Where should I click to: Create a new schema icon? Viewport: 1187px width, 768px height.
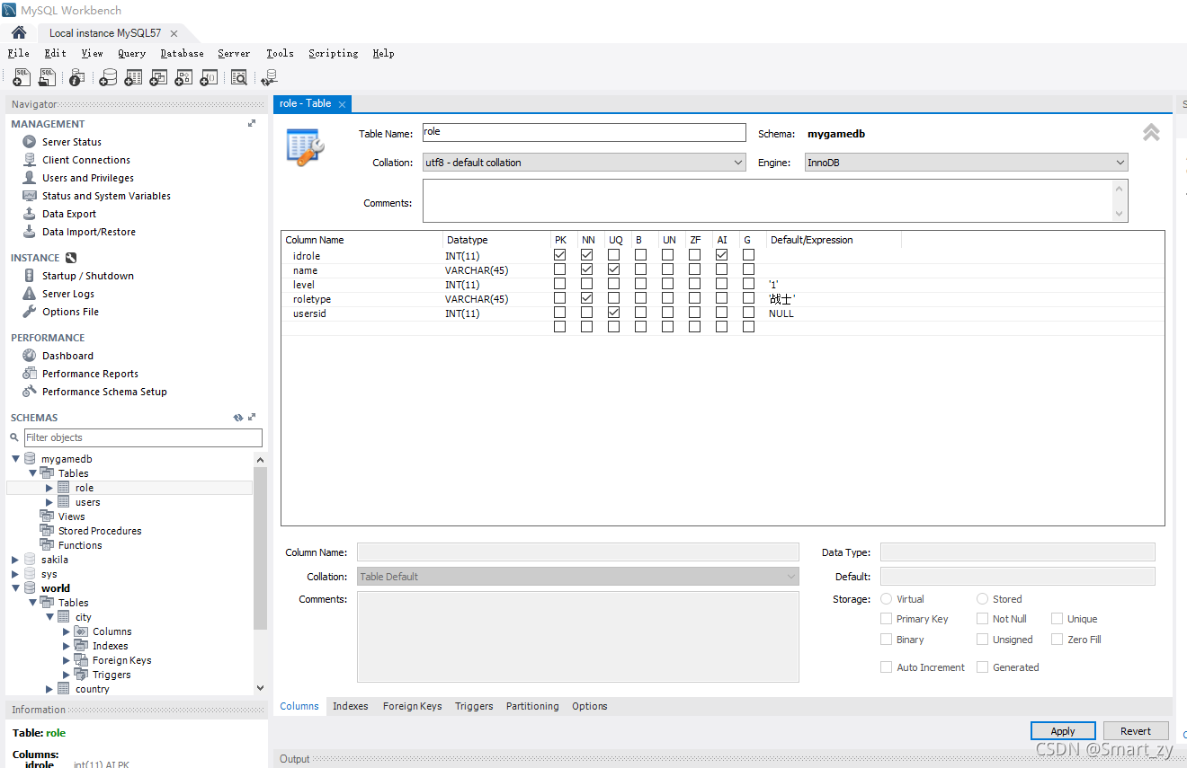coord(108,78)
